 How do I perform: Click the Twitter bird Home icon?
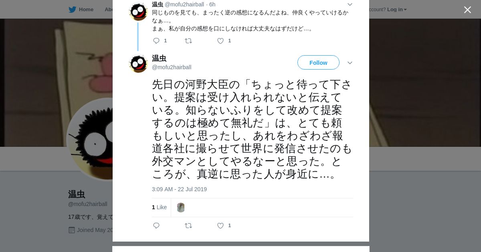[x=72, y=9]
